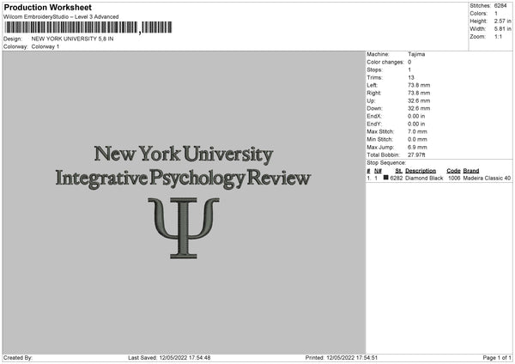Click the thread code 1006

point(454,178)
